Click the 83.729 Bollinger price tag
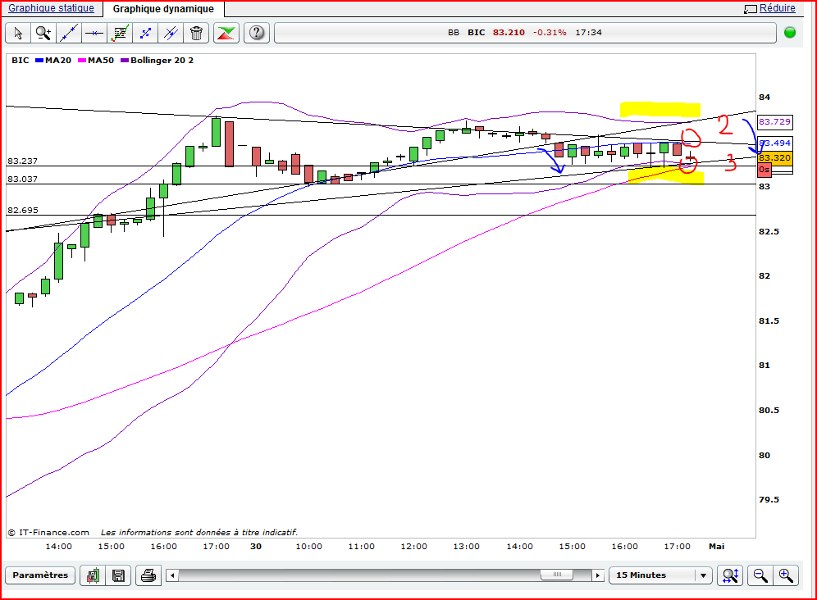This screenshot has width=817, height=600. (x=775, y=122)
